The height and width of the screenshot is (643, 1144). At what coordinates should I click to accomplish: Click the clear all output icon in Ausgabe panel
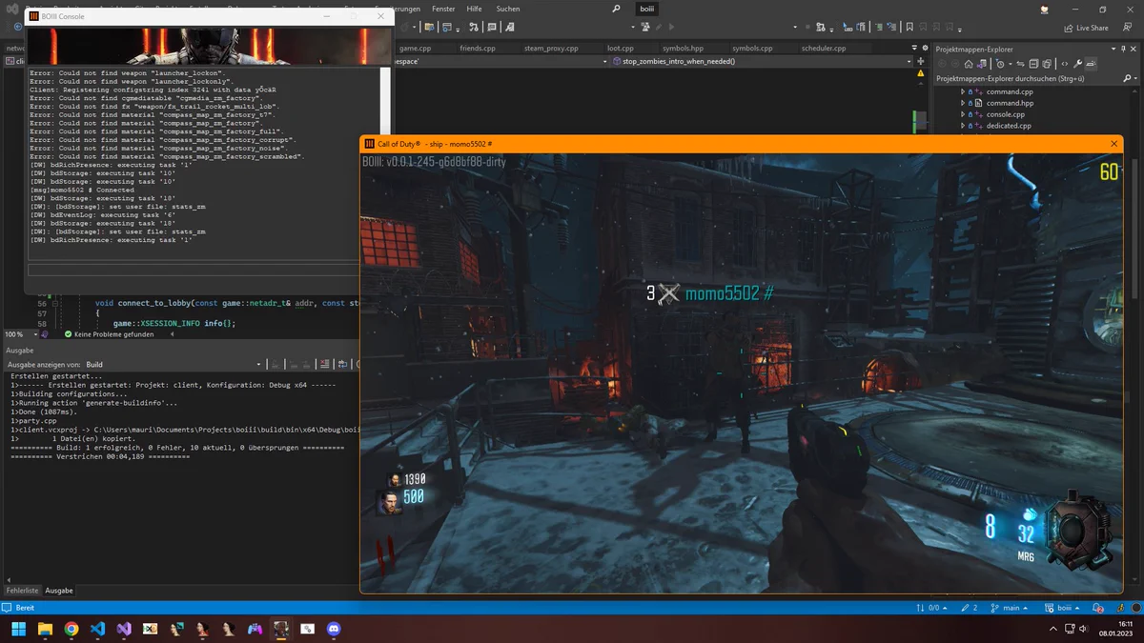[x=324, y=364]
